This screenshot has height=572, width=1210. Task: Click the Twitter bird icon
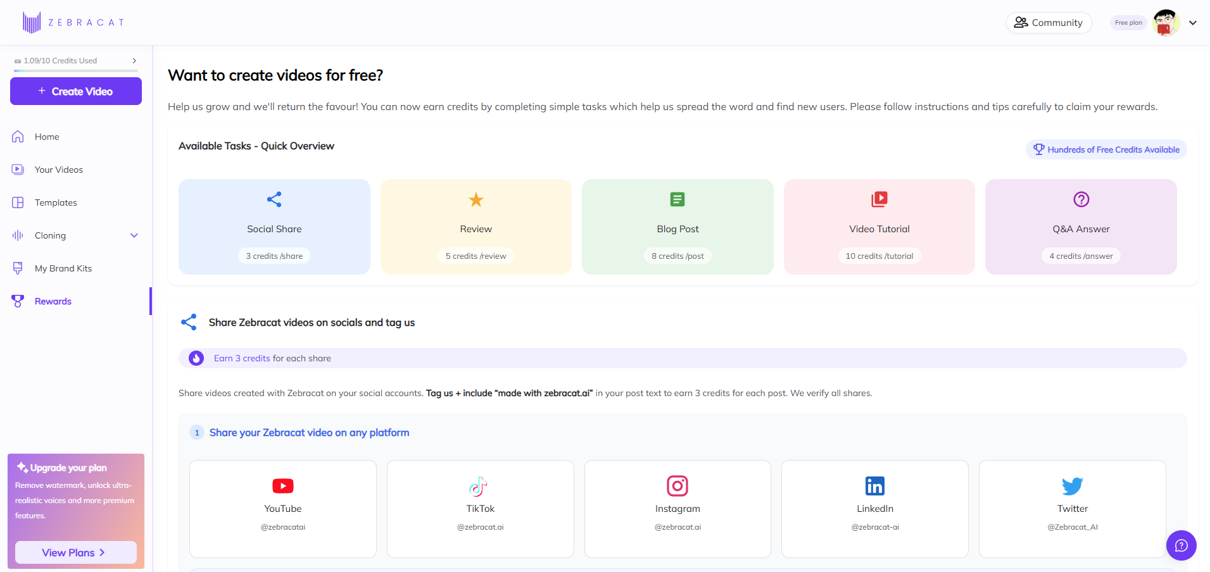pos(1073,486)
